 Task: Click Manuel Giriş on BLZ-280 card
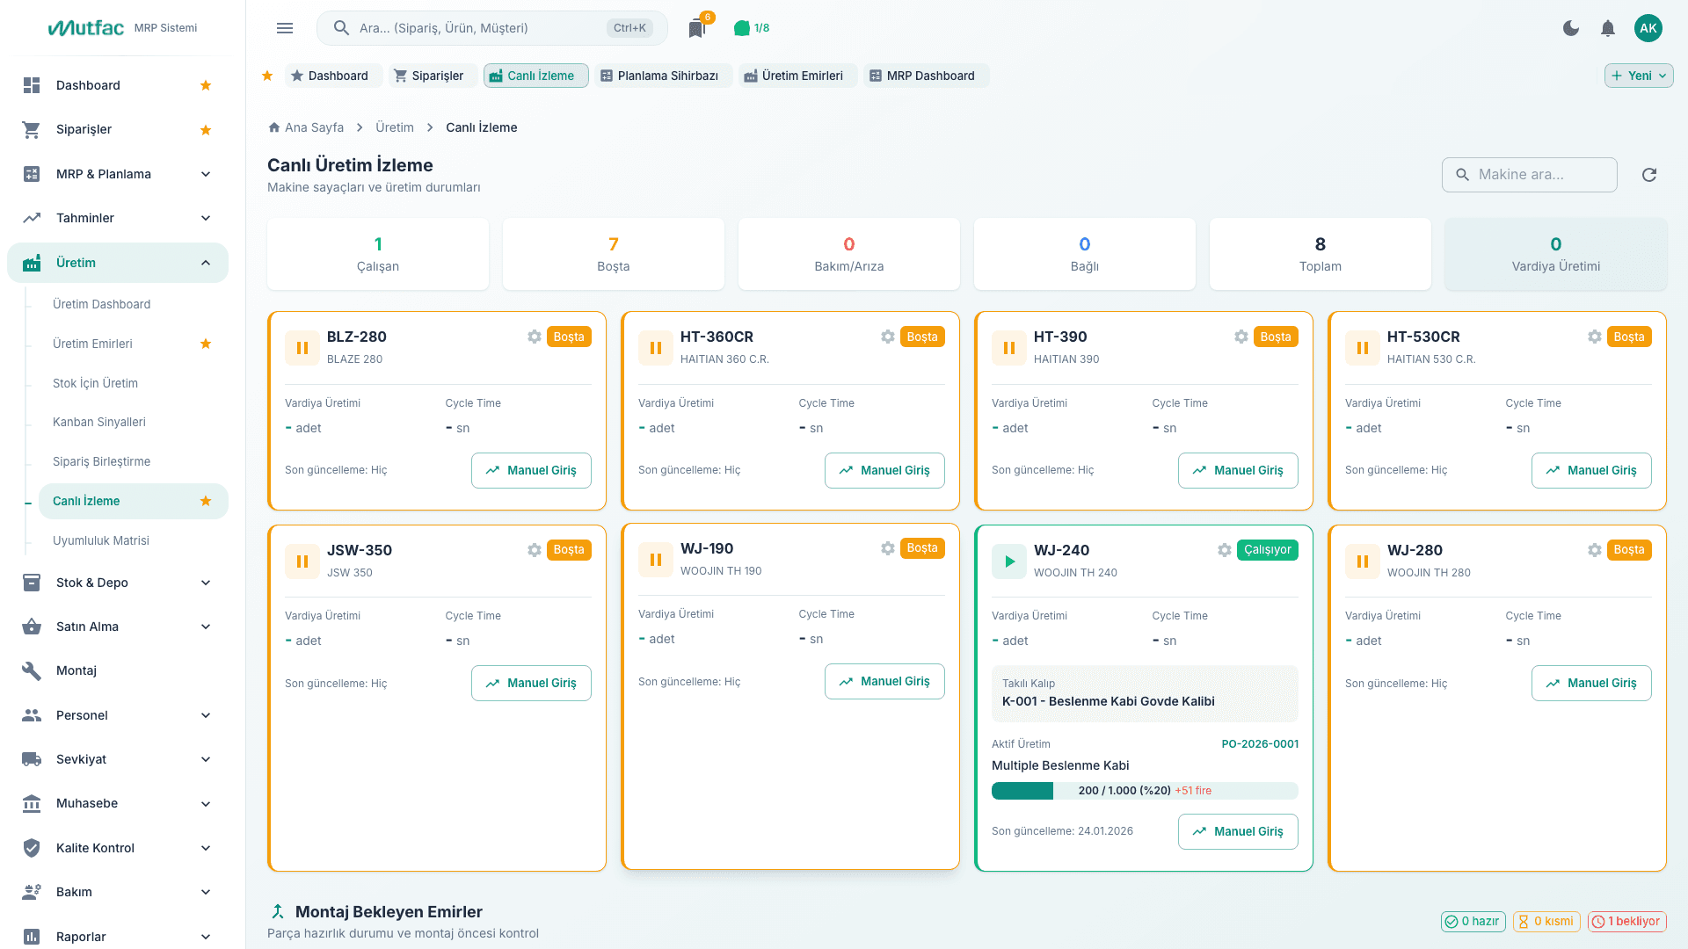(531, 470)
